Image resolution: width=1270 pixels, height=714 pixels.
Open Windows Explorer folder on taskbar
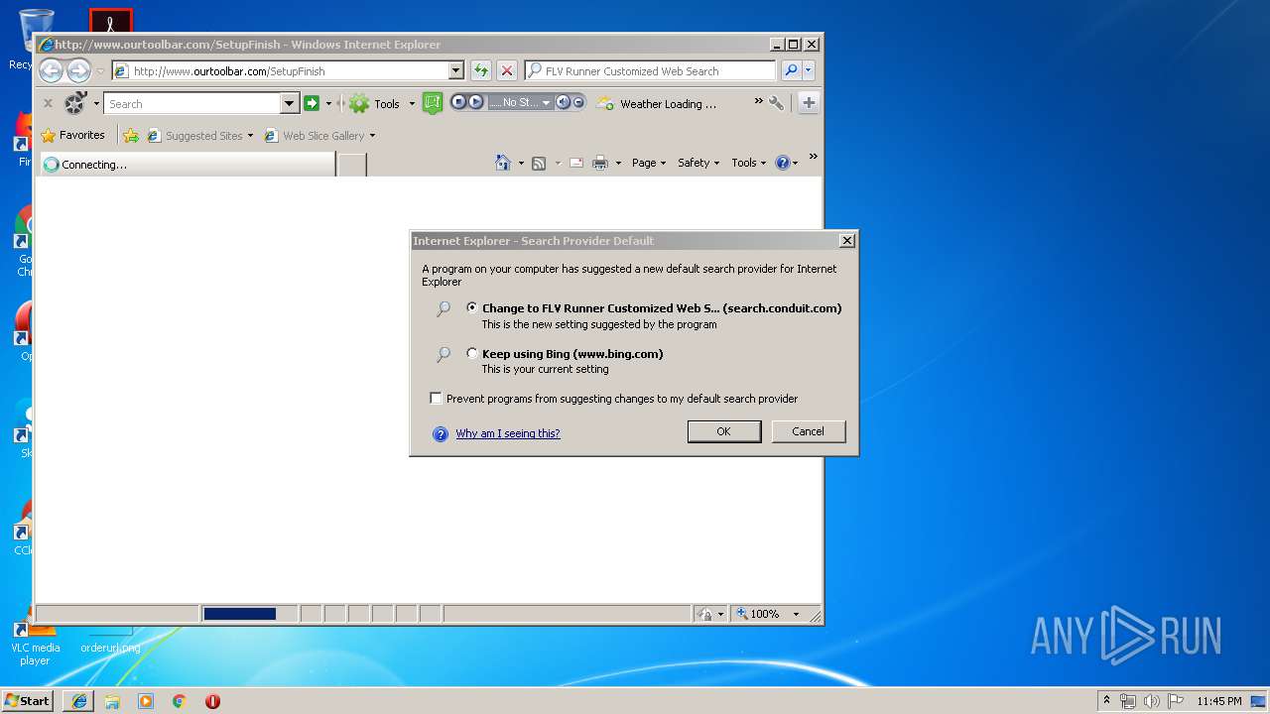[112, 701]
